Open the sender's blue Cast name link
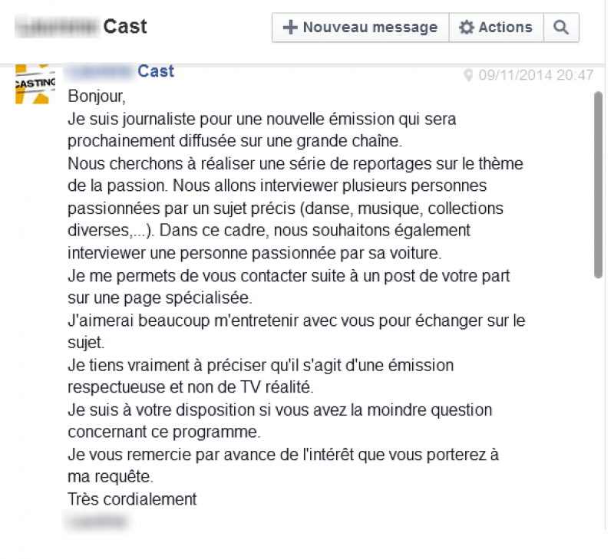 (x=156, y=71)
